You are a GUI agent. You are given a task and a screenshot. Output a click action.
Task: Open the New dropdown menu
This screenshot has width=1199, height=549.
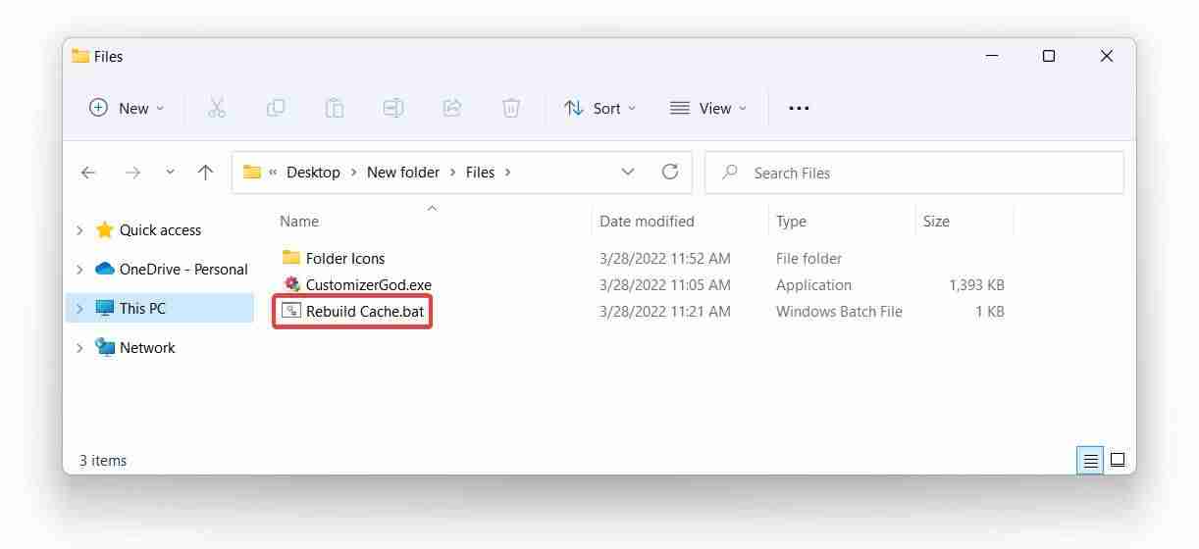tap(127, 108)
